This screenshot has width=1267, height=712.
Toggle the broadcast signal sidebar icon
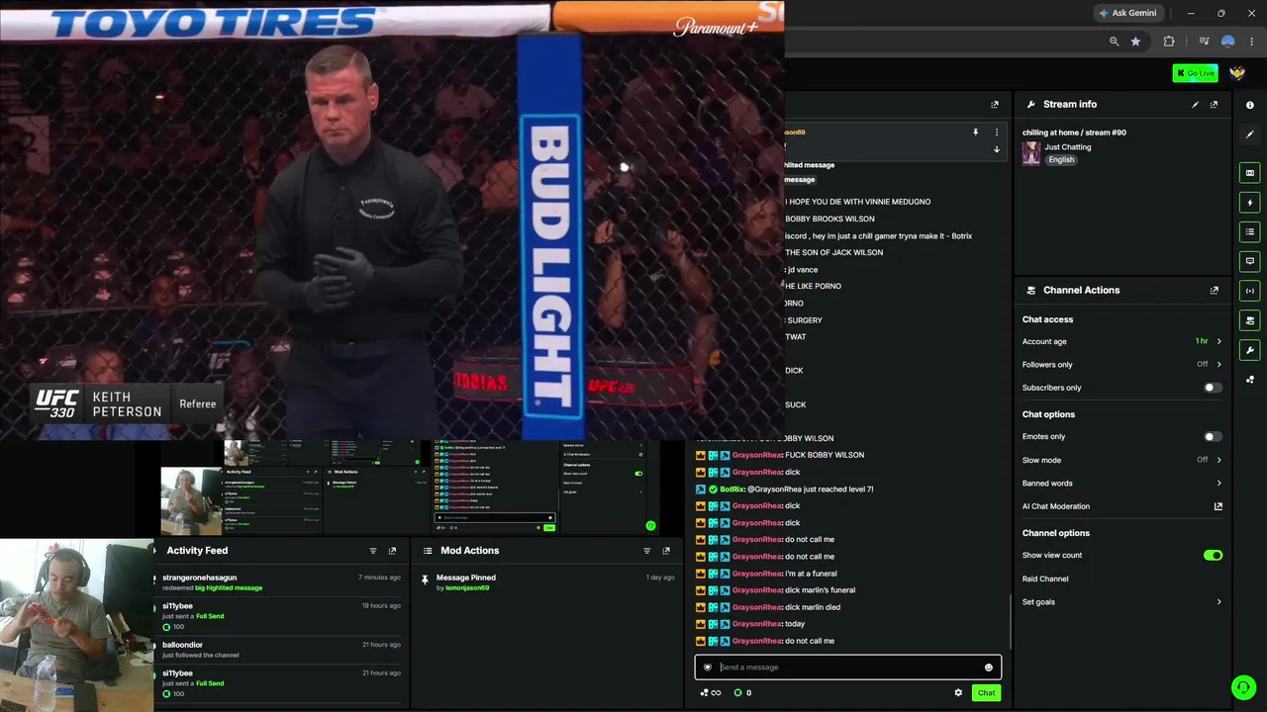1250,291
